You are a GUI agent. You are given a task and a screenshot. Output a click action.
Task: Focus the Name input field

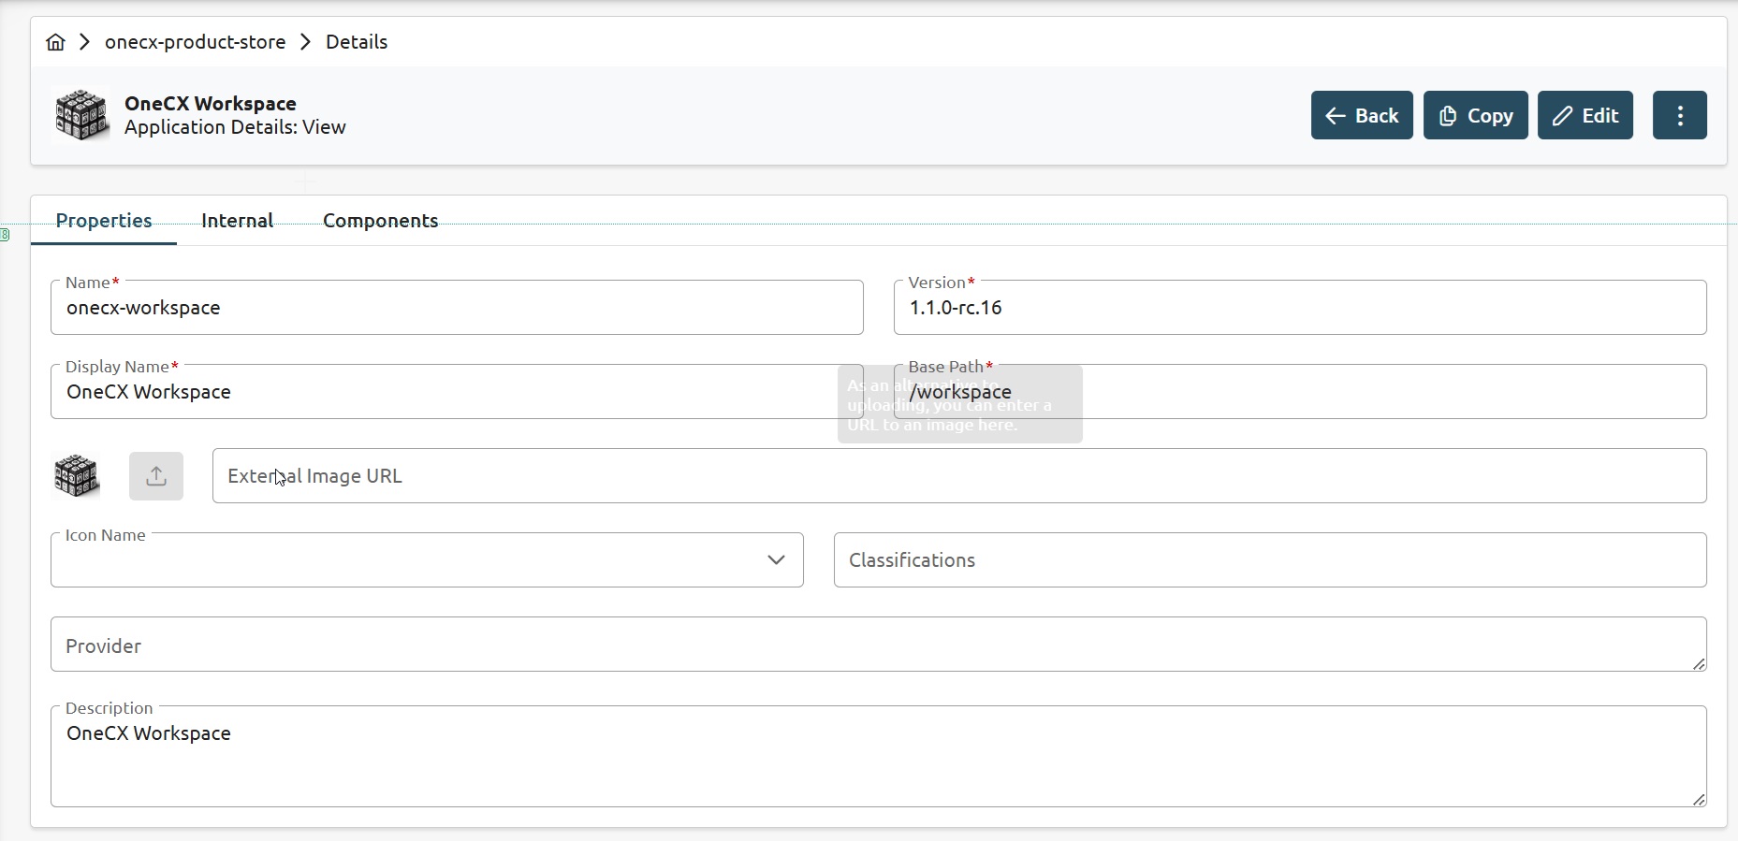point(457,309)
